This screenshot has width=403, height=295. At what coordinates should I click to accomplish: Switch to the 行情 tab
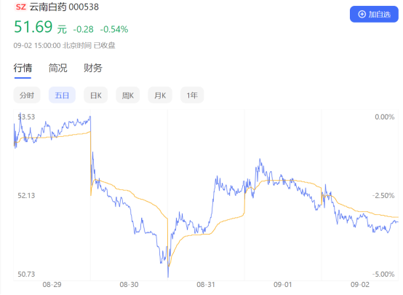pyautogui.click(x=23, y=68)
